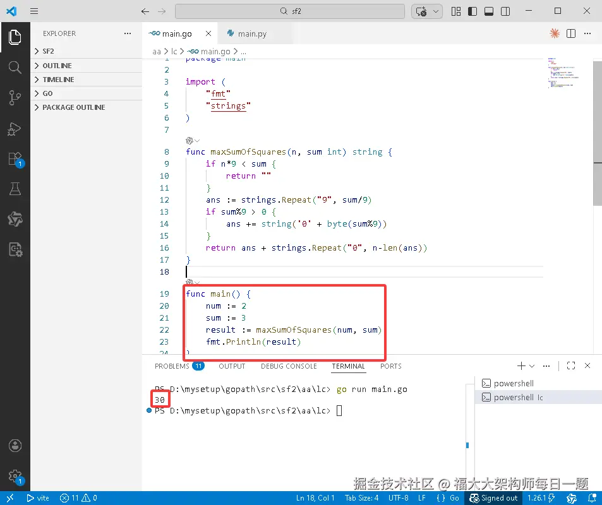This screenshot has height=505, width=602.
Task: Click the VS Code logo icon
Action: (x=11, y=11)
